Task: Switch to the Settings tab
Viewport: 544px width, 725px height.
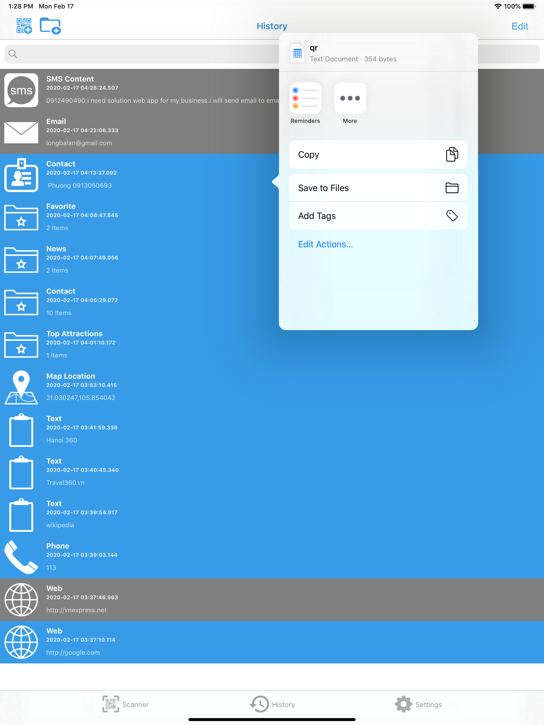Action: click(x=418, y=704)
